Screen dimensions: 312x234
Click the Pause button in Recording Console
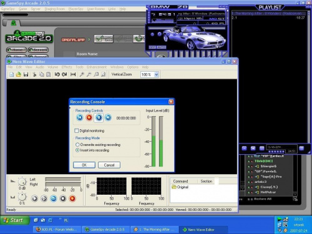click(99, 118)
